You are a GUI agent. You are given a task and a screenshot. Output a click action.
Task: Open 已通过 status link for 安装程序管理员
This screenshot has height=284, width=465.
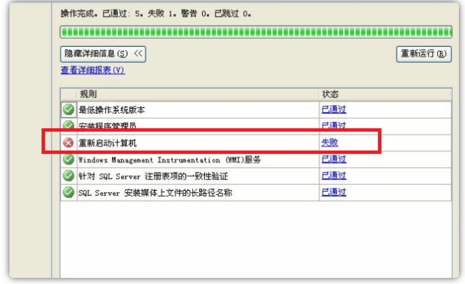333,126
